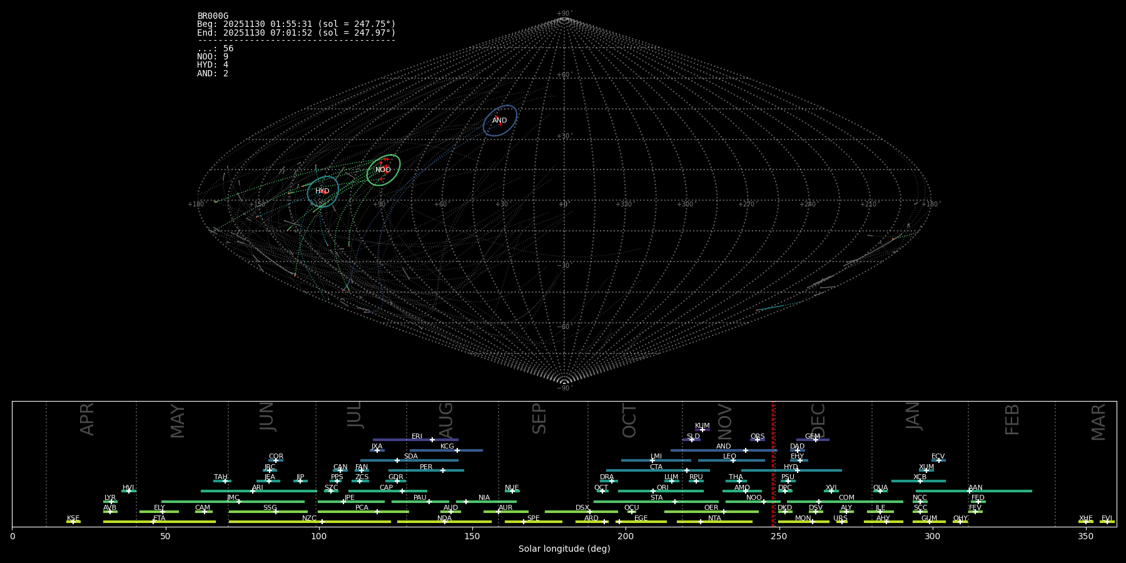The image size is (1126, 563).
Task: Select the SDA shower bar in the timeline
Action: tap(410, 460)
